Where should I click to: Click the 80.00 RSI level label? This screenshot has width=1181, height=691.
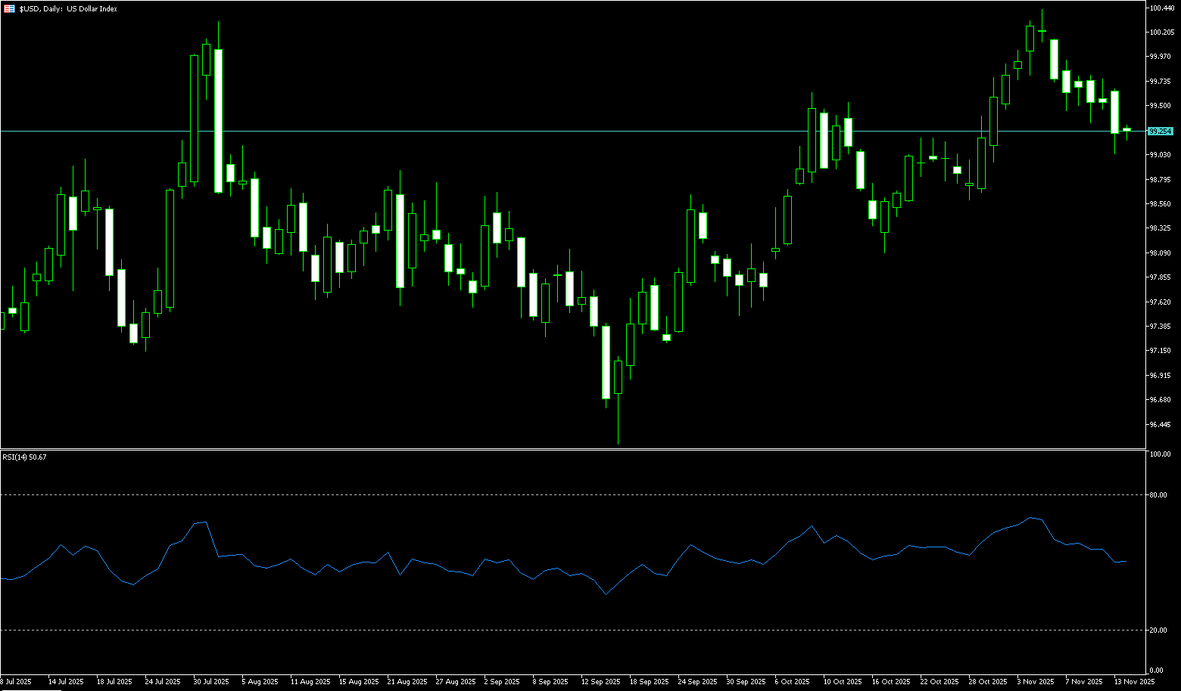[x=1158, y=495]
